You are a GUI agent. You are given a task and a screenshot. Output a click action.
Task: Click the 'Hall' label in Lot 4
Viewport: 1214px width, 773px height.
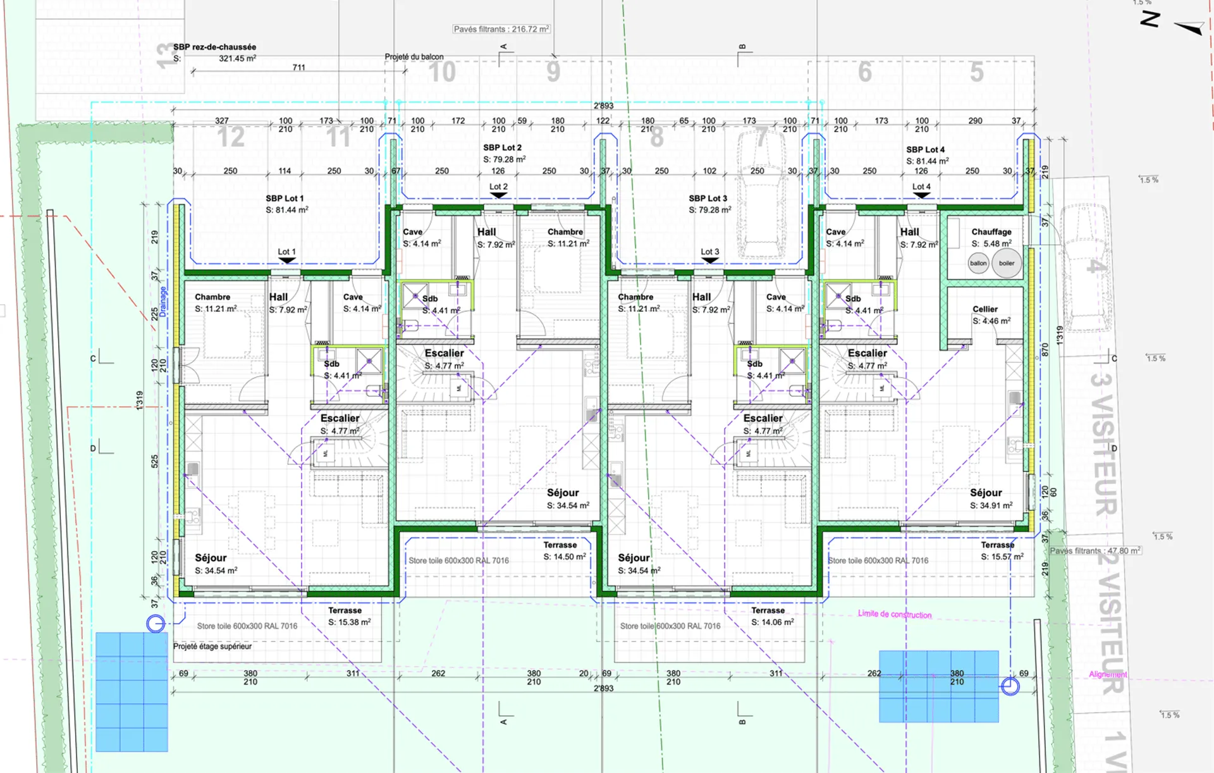pos(909,232)
